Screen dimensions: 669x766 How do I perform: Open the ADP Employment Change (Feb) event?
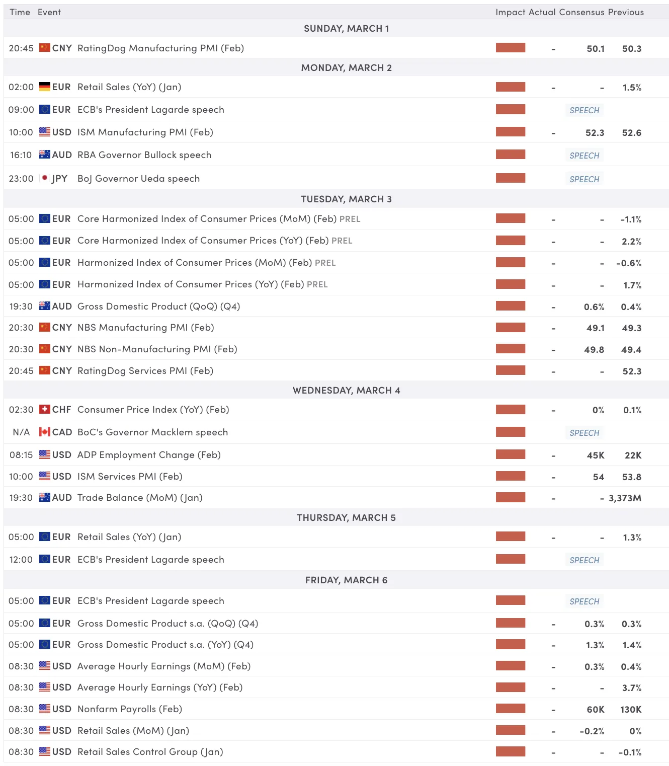(149, 454)
